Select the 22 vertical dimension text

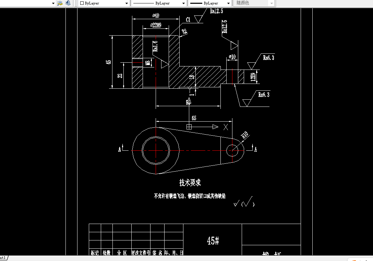pos(120,76)
